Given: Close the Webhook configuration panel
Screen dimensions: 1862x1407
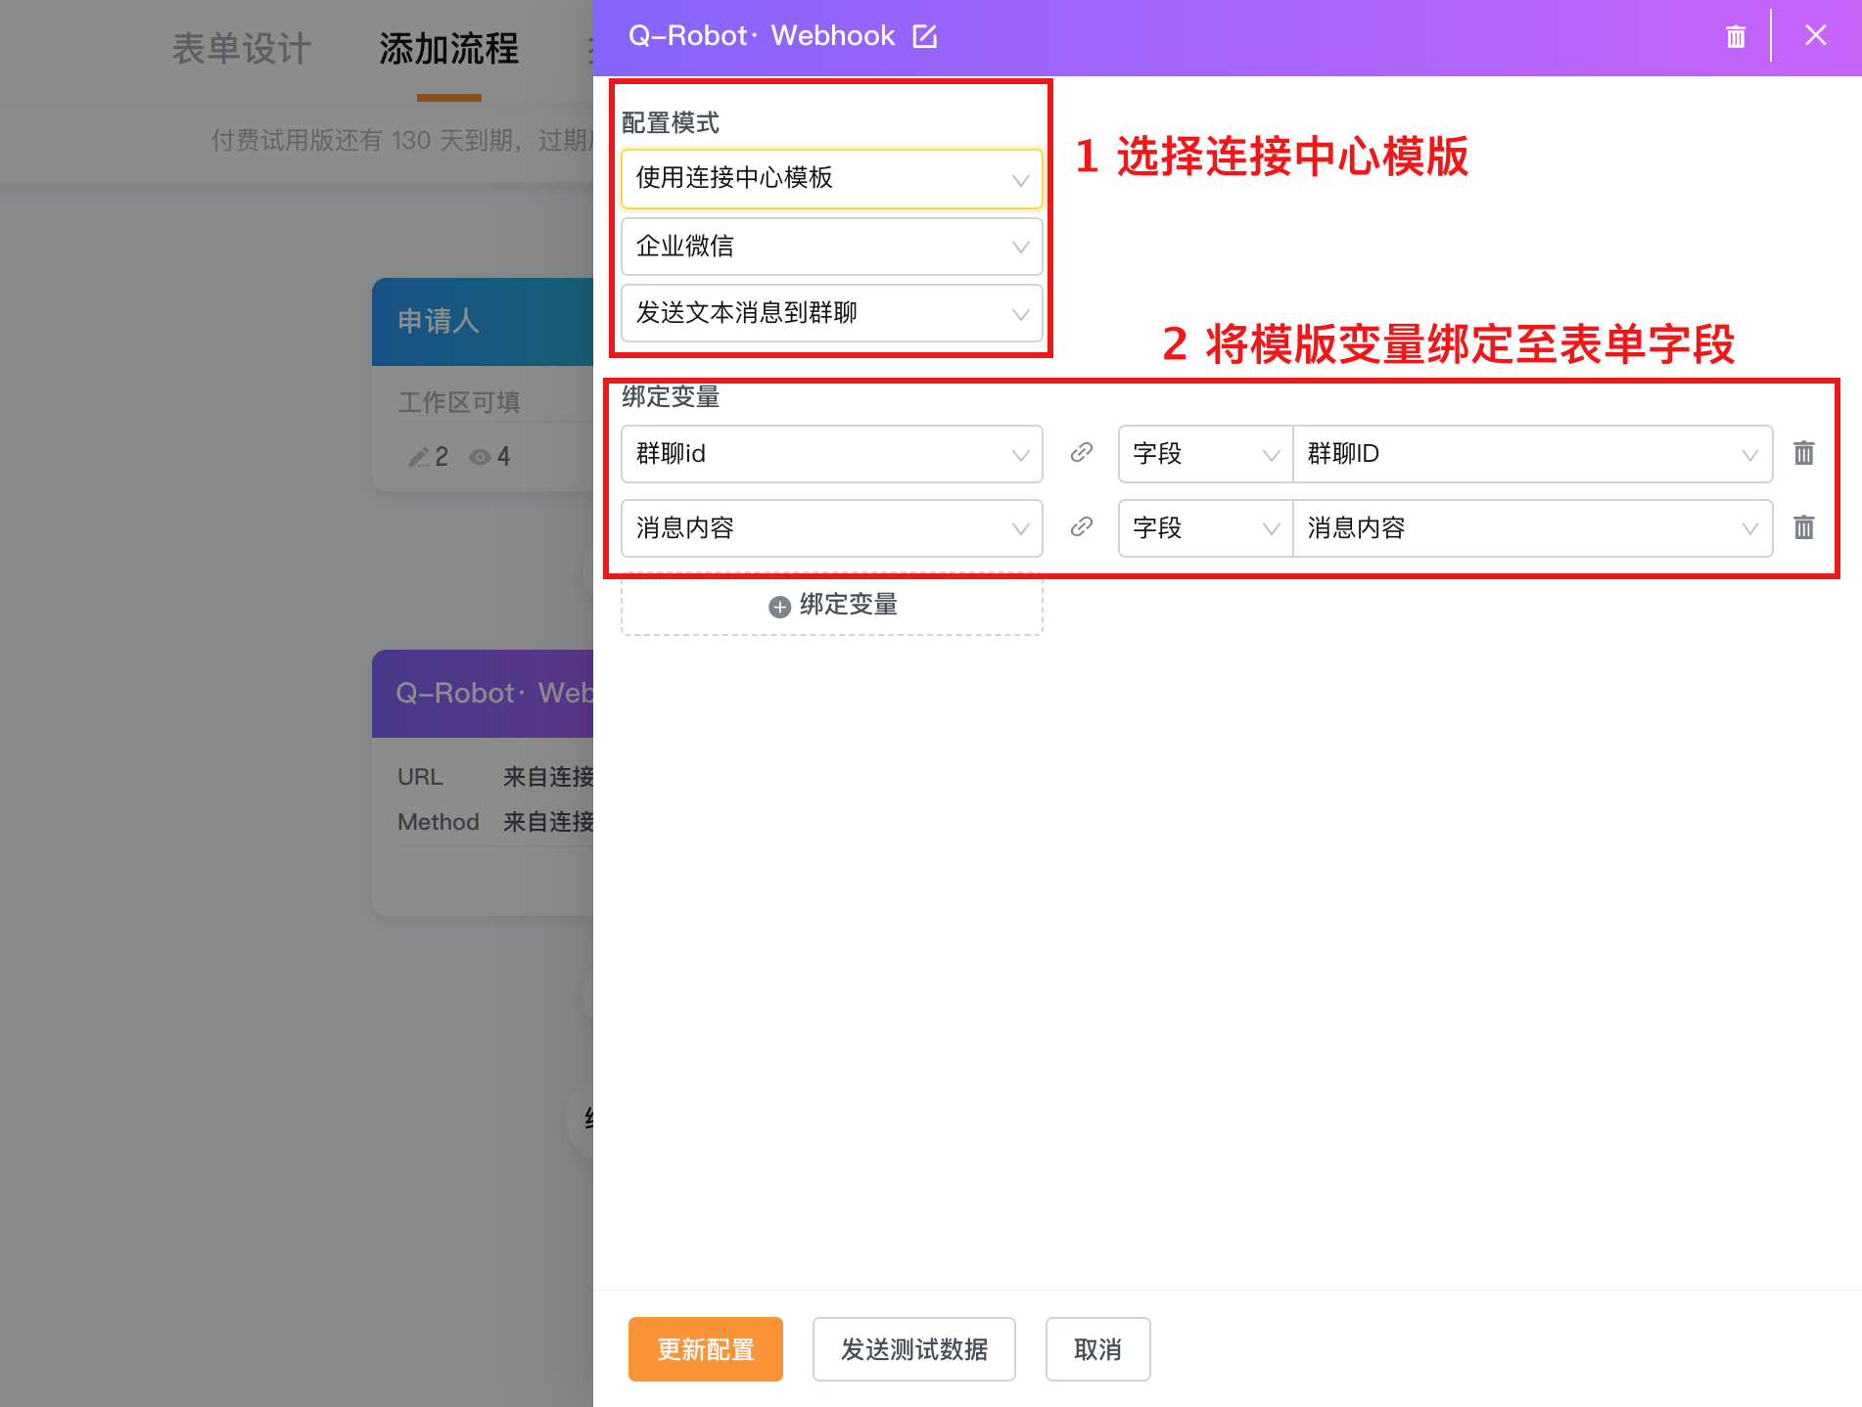Looking at the screenshot, I should click(x=1816, y=35).
